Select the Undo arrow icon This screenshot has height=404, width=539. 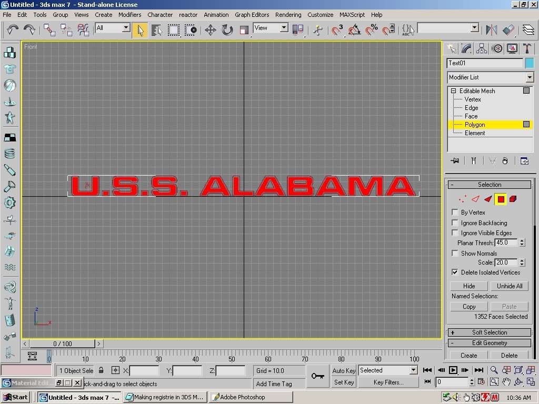click(13, 30)
